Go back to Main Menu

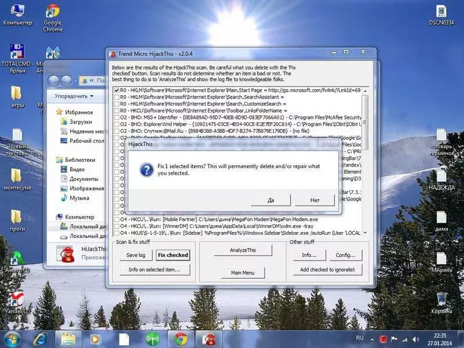(x=243, y=273)
